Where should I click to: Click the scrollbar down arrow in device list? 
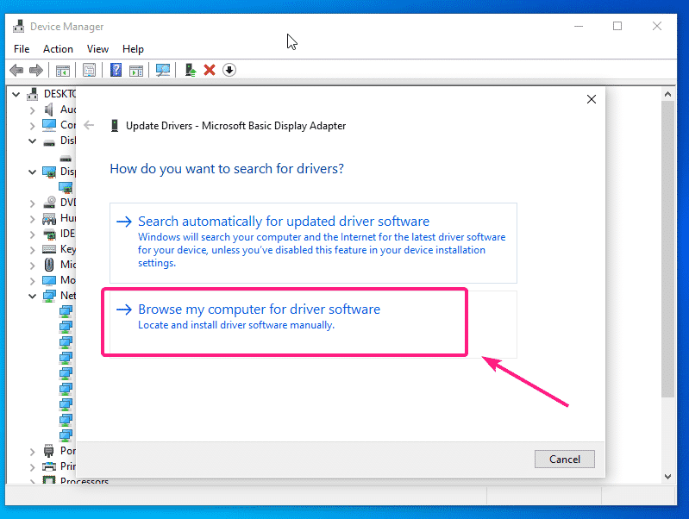pyautogui.click(x=668, y=477)
